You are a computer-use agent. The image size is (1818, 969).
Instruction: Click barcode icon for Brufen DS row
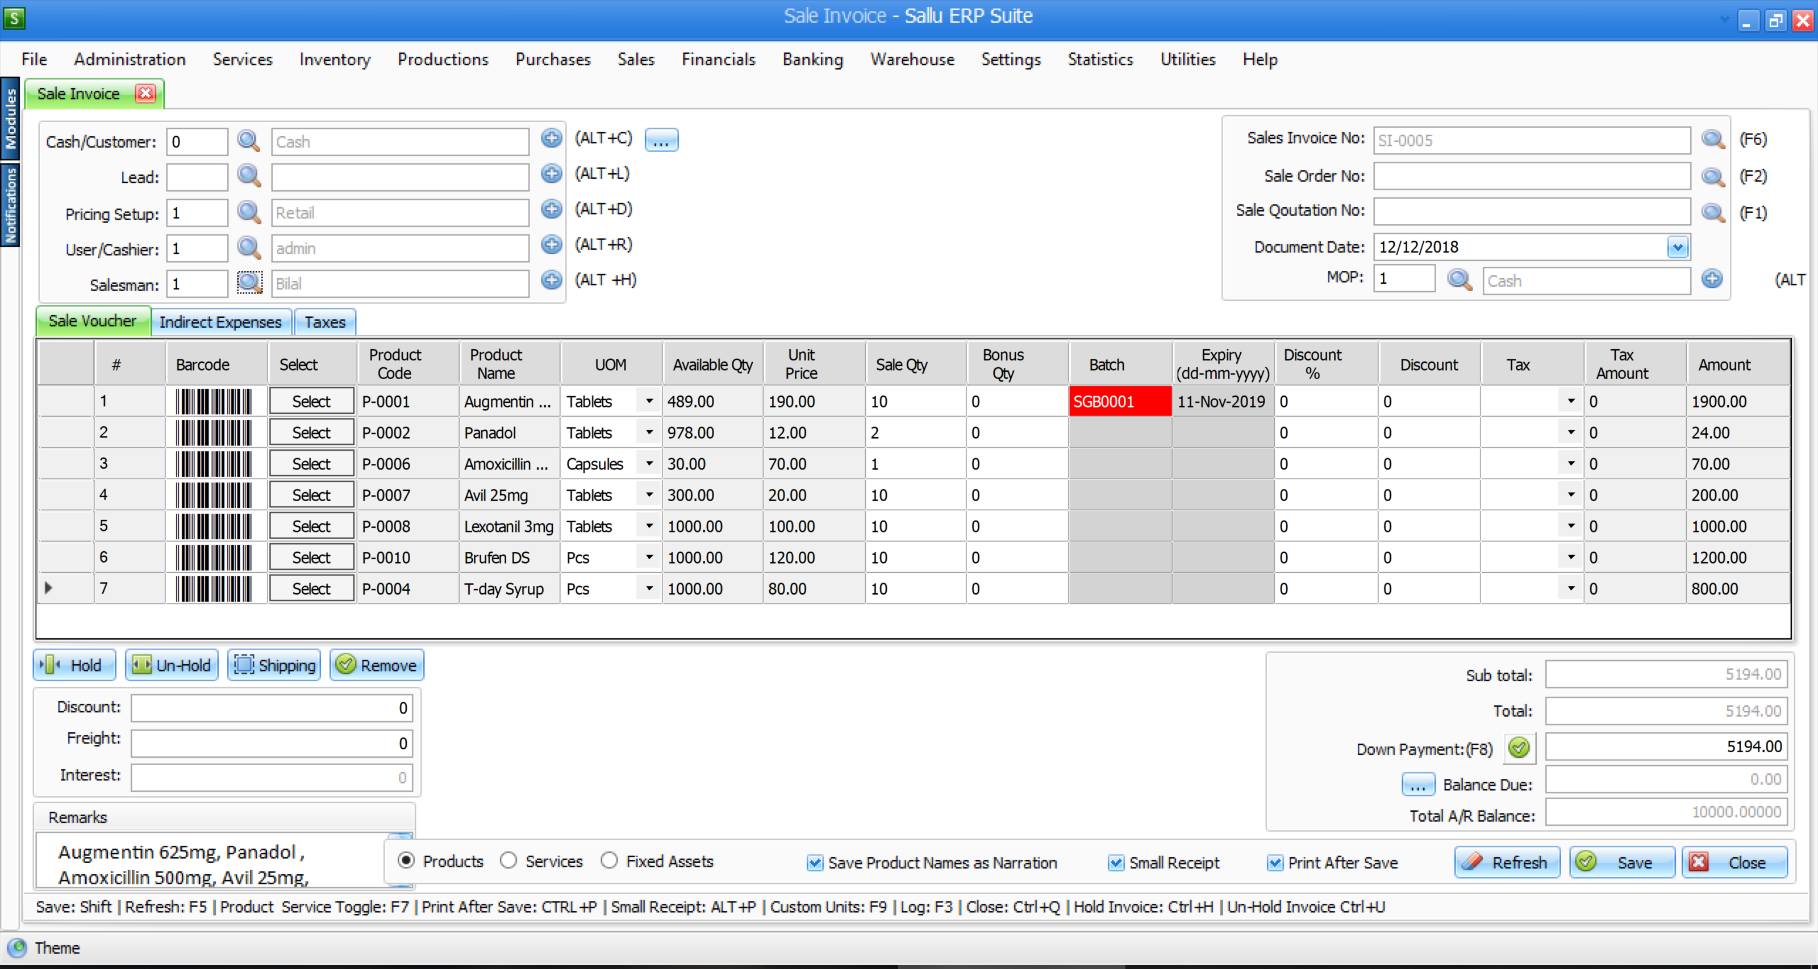214,557
